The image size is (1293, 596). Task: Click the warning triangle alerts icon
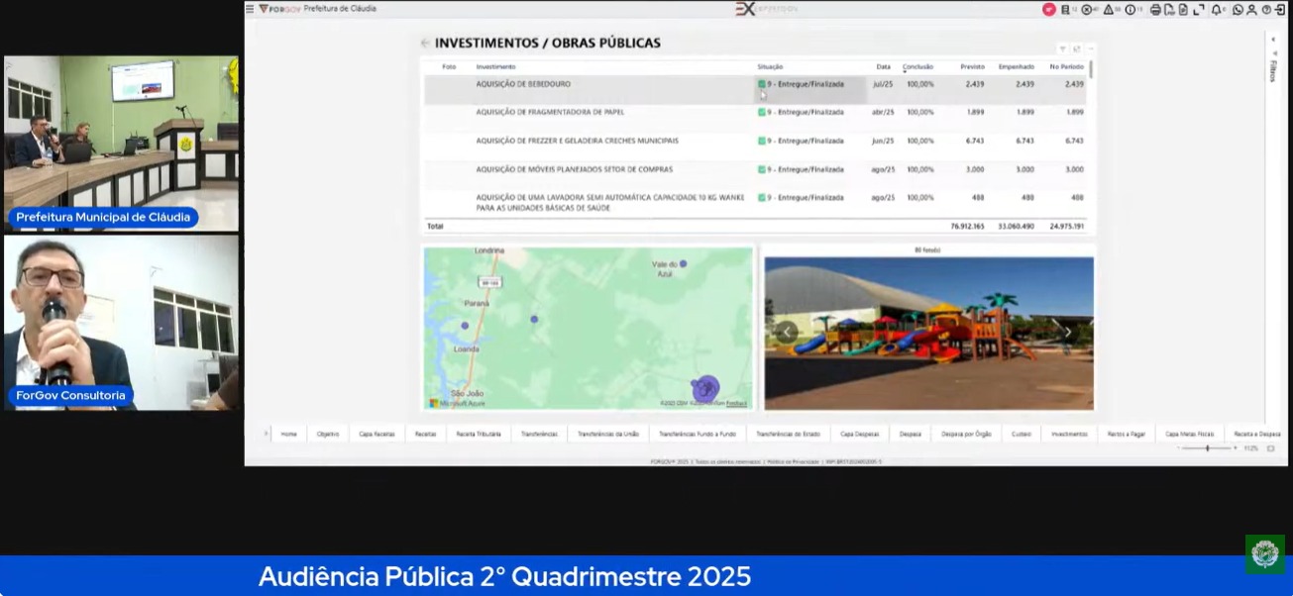click(x=1109, y=10)
